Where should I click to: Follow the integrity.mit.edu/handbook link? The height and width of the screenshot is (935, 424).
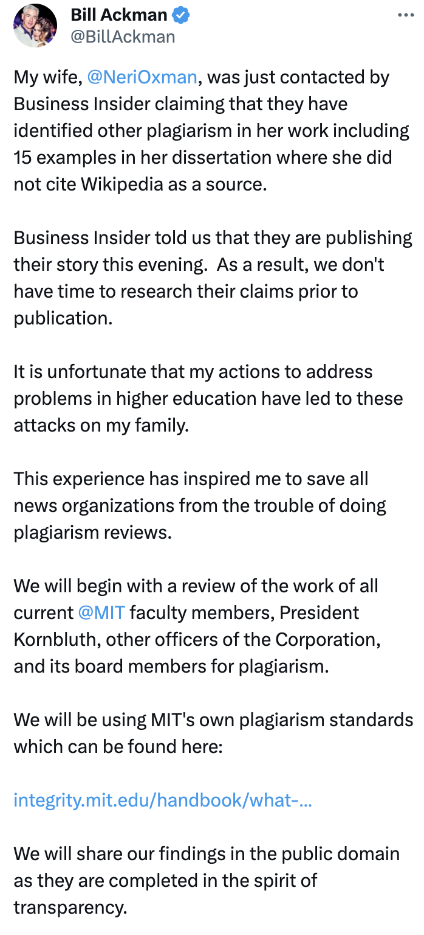click(163, 800)
